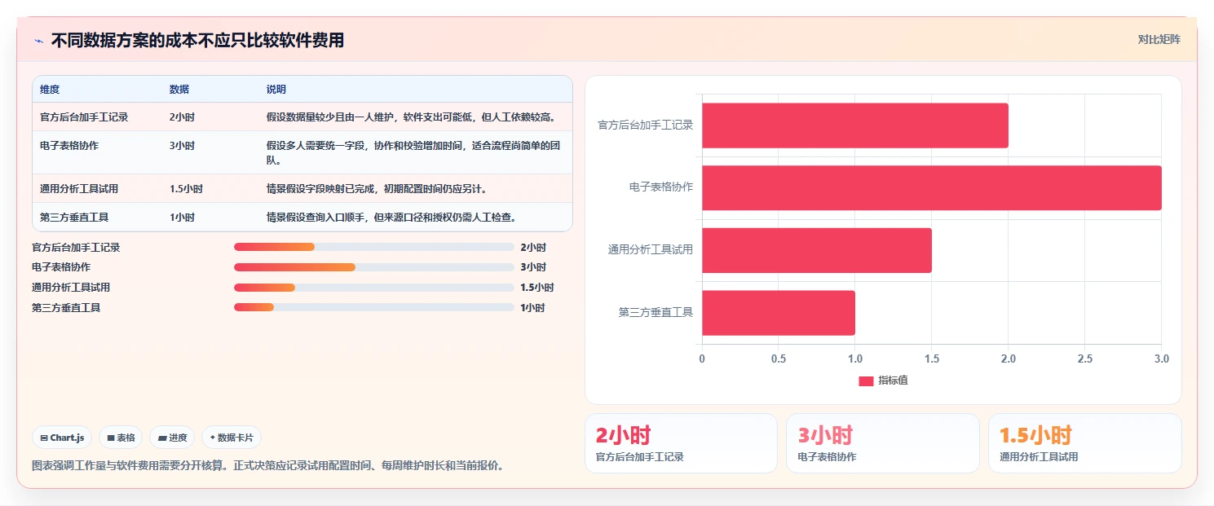Image resolution: width=1214 pixels, height=506 pixels.
Task: Select table cell 第三方垂直工具
Action: [74, 218]
